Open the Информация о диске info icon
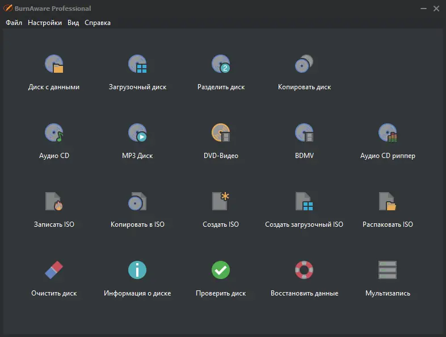The height and width of the screenshot is (337, 446). [x=137, y=270]
